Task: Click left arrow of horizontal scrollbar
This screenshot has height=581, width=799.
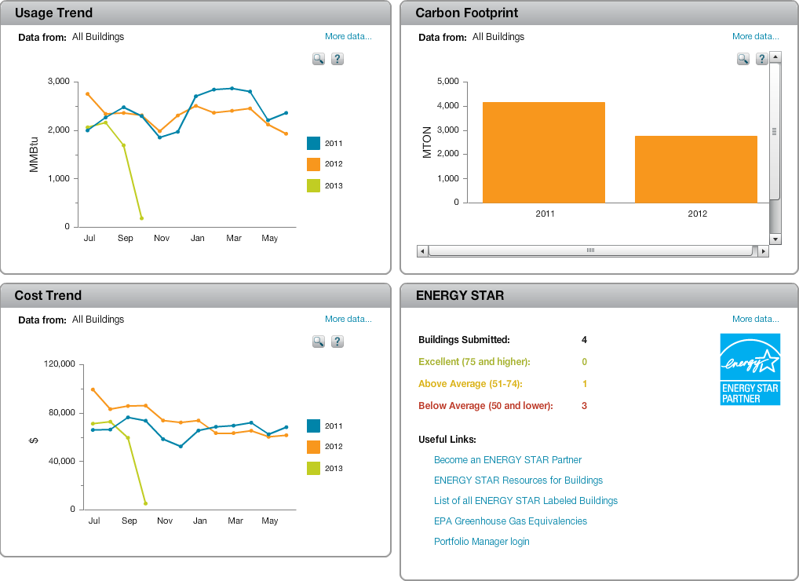Action: [x=422, y=250]
